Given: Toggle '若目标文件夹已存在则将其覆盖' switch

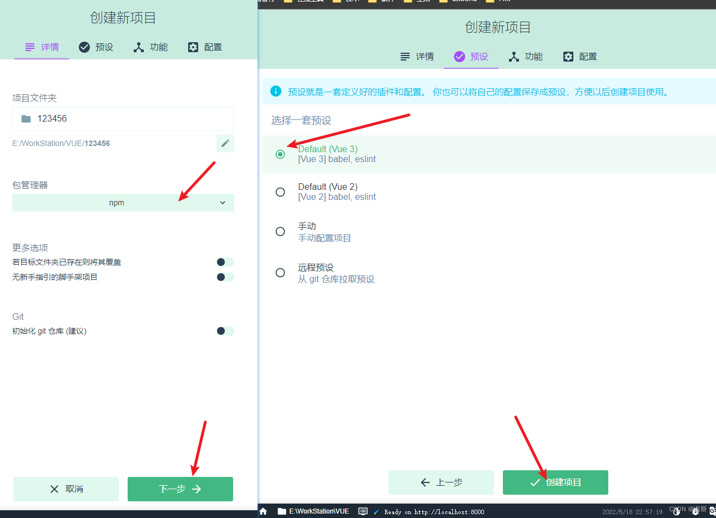Looking at the screenshot, I should pyautogui.click(x=225, y=262).
